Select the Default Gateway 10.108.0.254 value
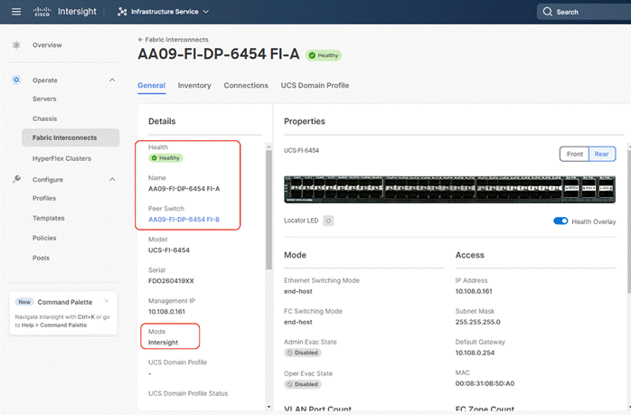Screen dimensions: 631x415 pos(475,353)
